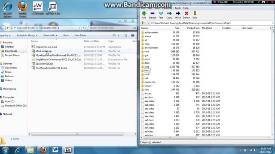Viewport: 275px width, 154px height.
Task: Select mcpatcher-2.3.1.exe in Explorer
Action: [46, 47]
